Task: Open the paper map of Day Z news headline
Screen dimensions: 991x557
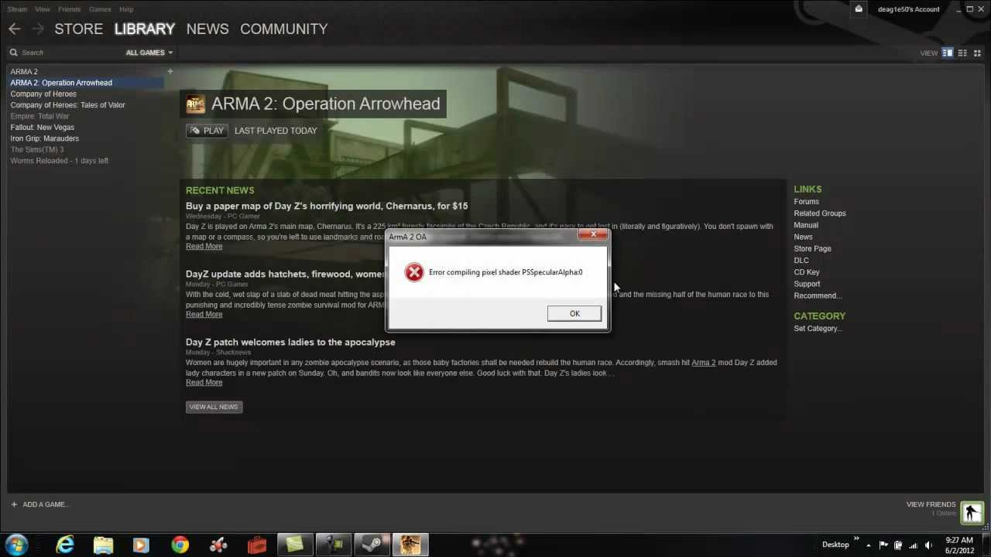Action: tap(327, 206)
